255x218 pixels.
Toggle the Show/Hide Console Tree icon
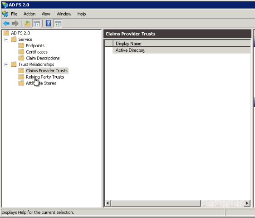pos(37,24)
